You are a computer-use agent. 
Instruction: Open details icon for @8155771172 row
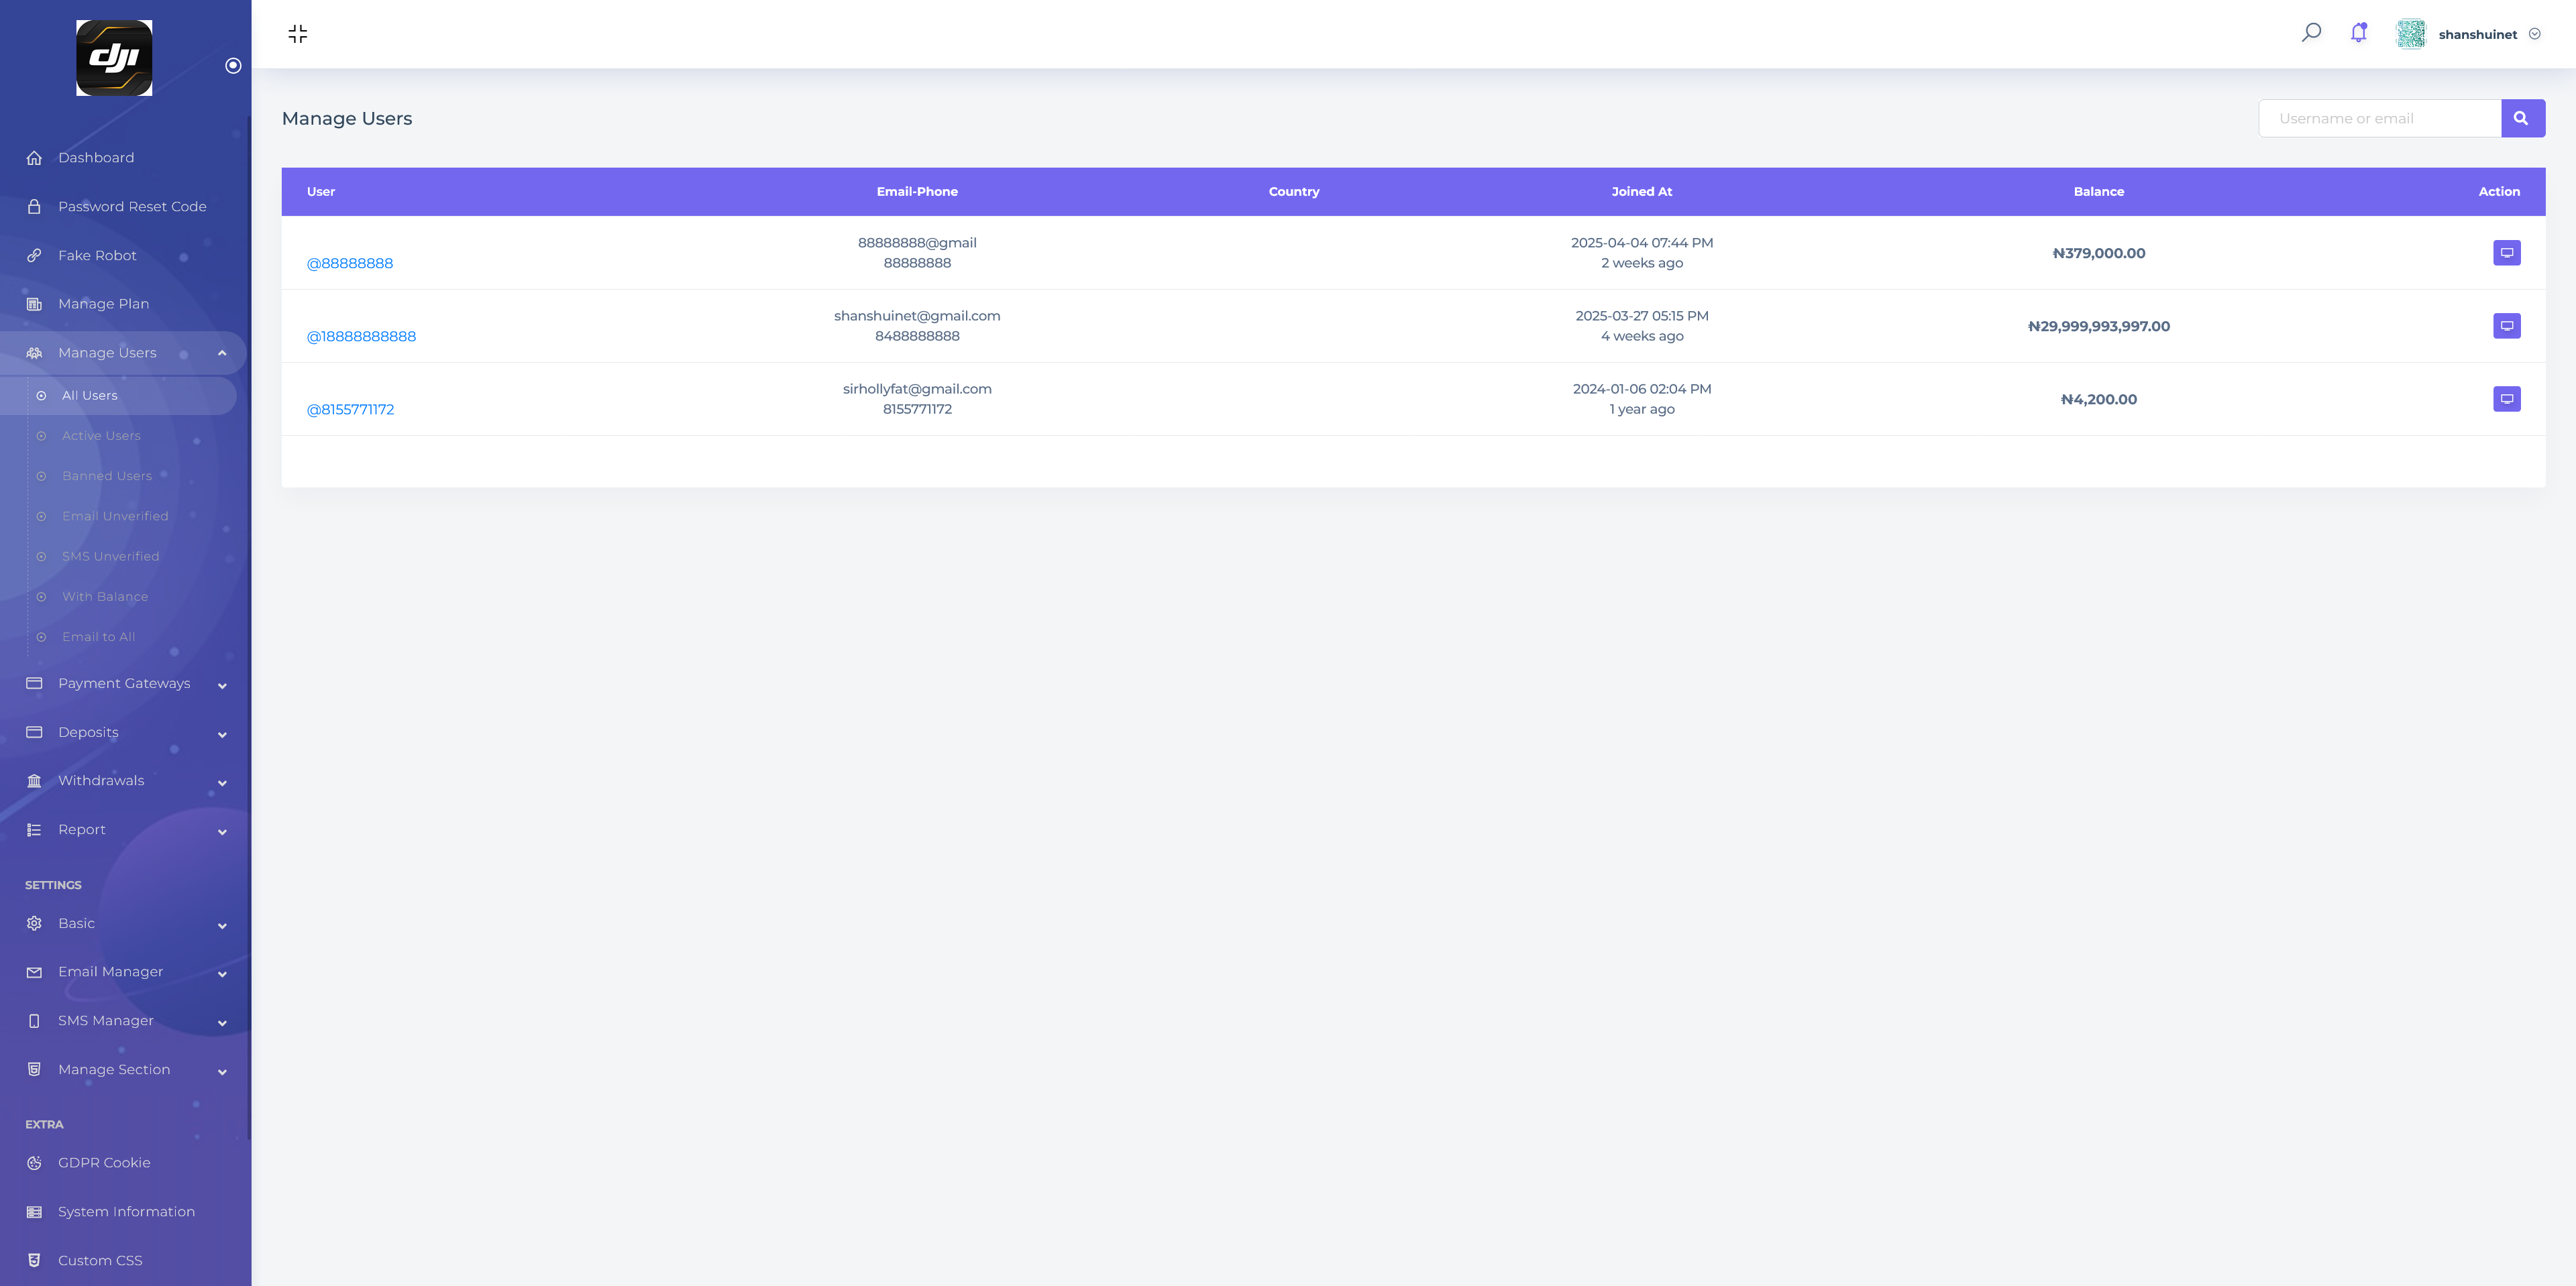[x=2506, y=399]
